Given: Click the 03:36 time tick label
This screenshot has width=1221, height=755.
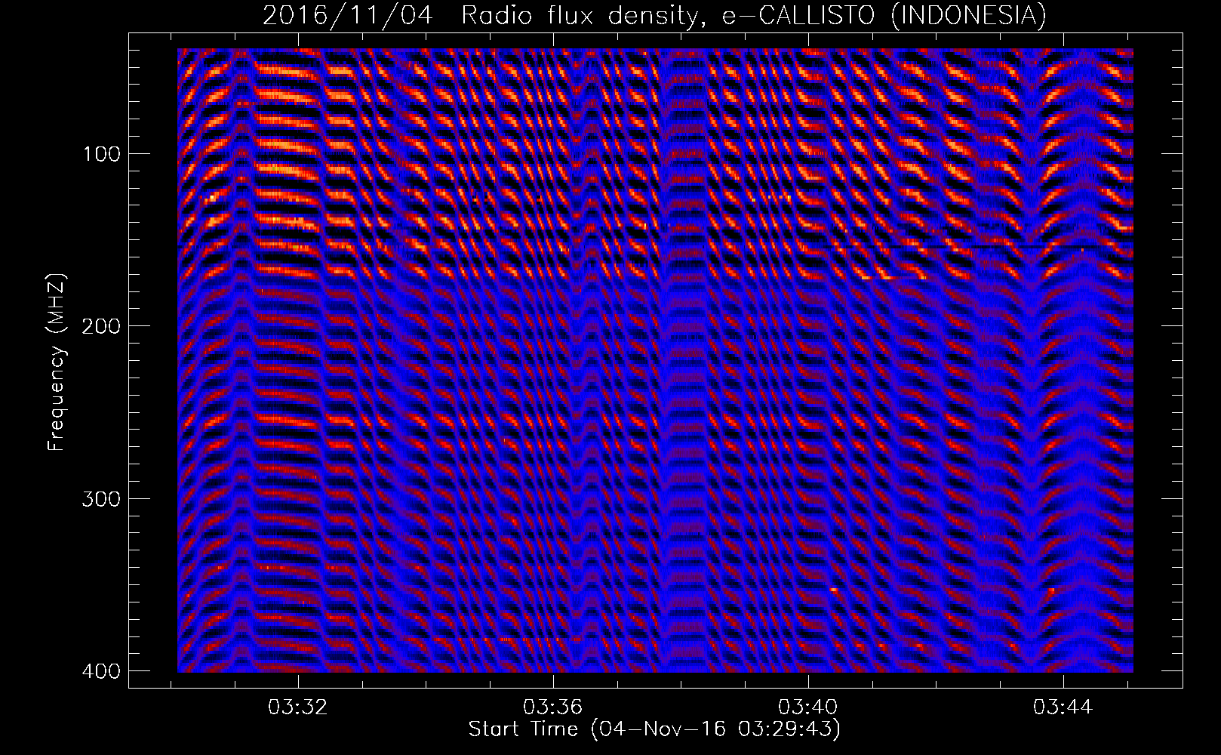Looking at the screenshot, I should (x=553, y=707).
